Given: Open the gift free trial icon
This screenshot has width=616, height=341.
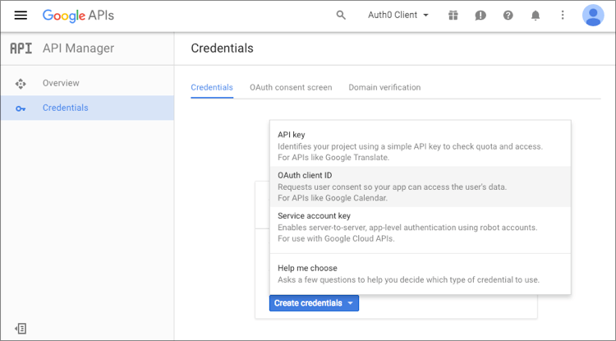Looking at the screenshot, I should 453,16.
